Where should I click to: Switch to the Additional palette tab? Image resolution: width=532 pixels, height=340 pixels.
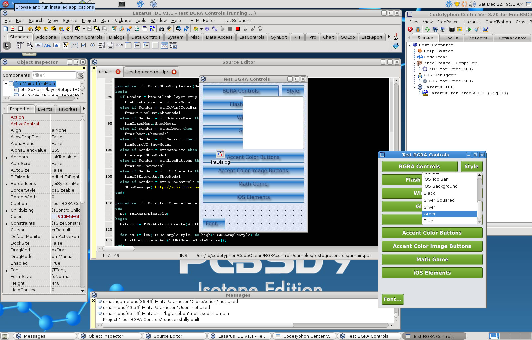coord(47,37)
